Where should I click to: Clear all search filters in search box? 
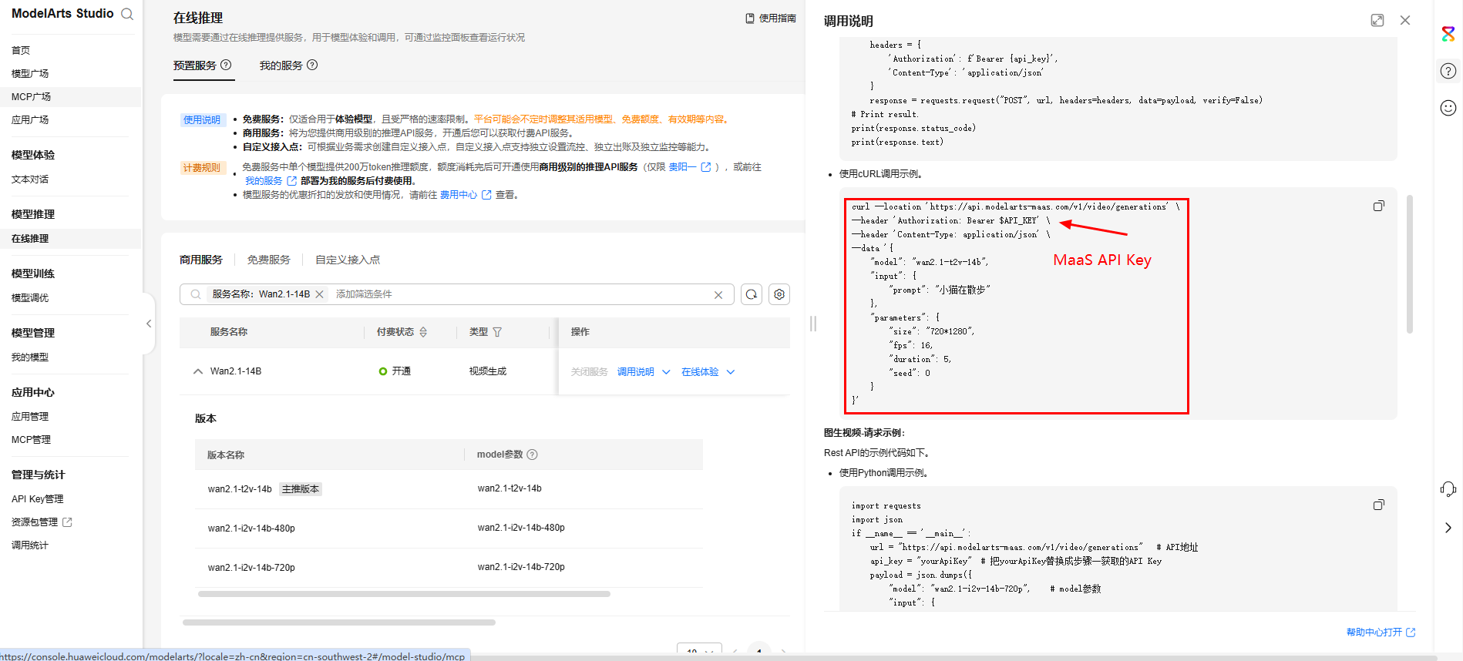(718, 295)
